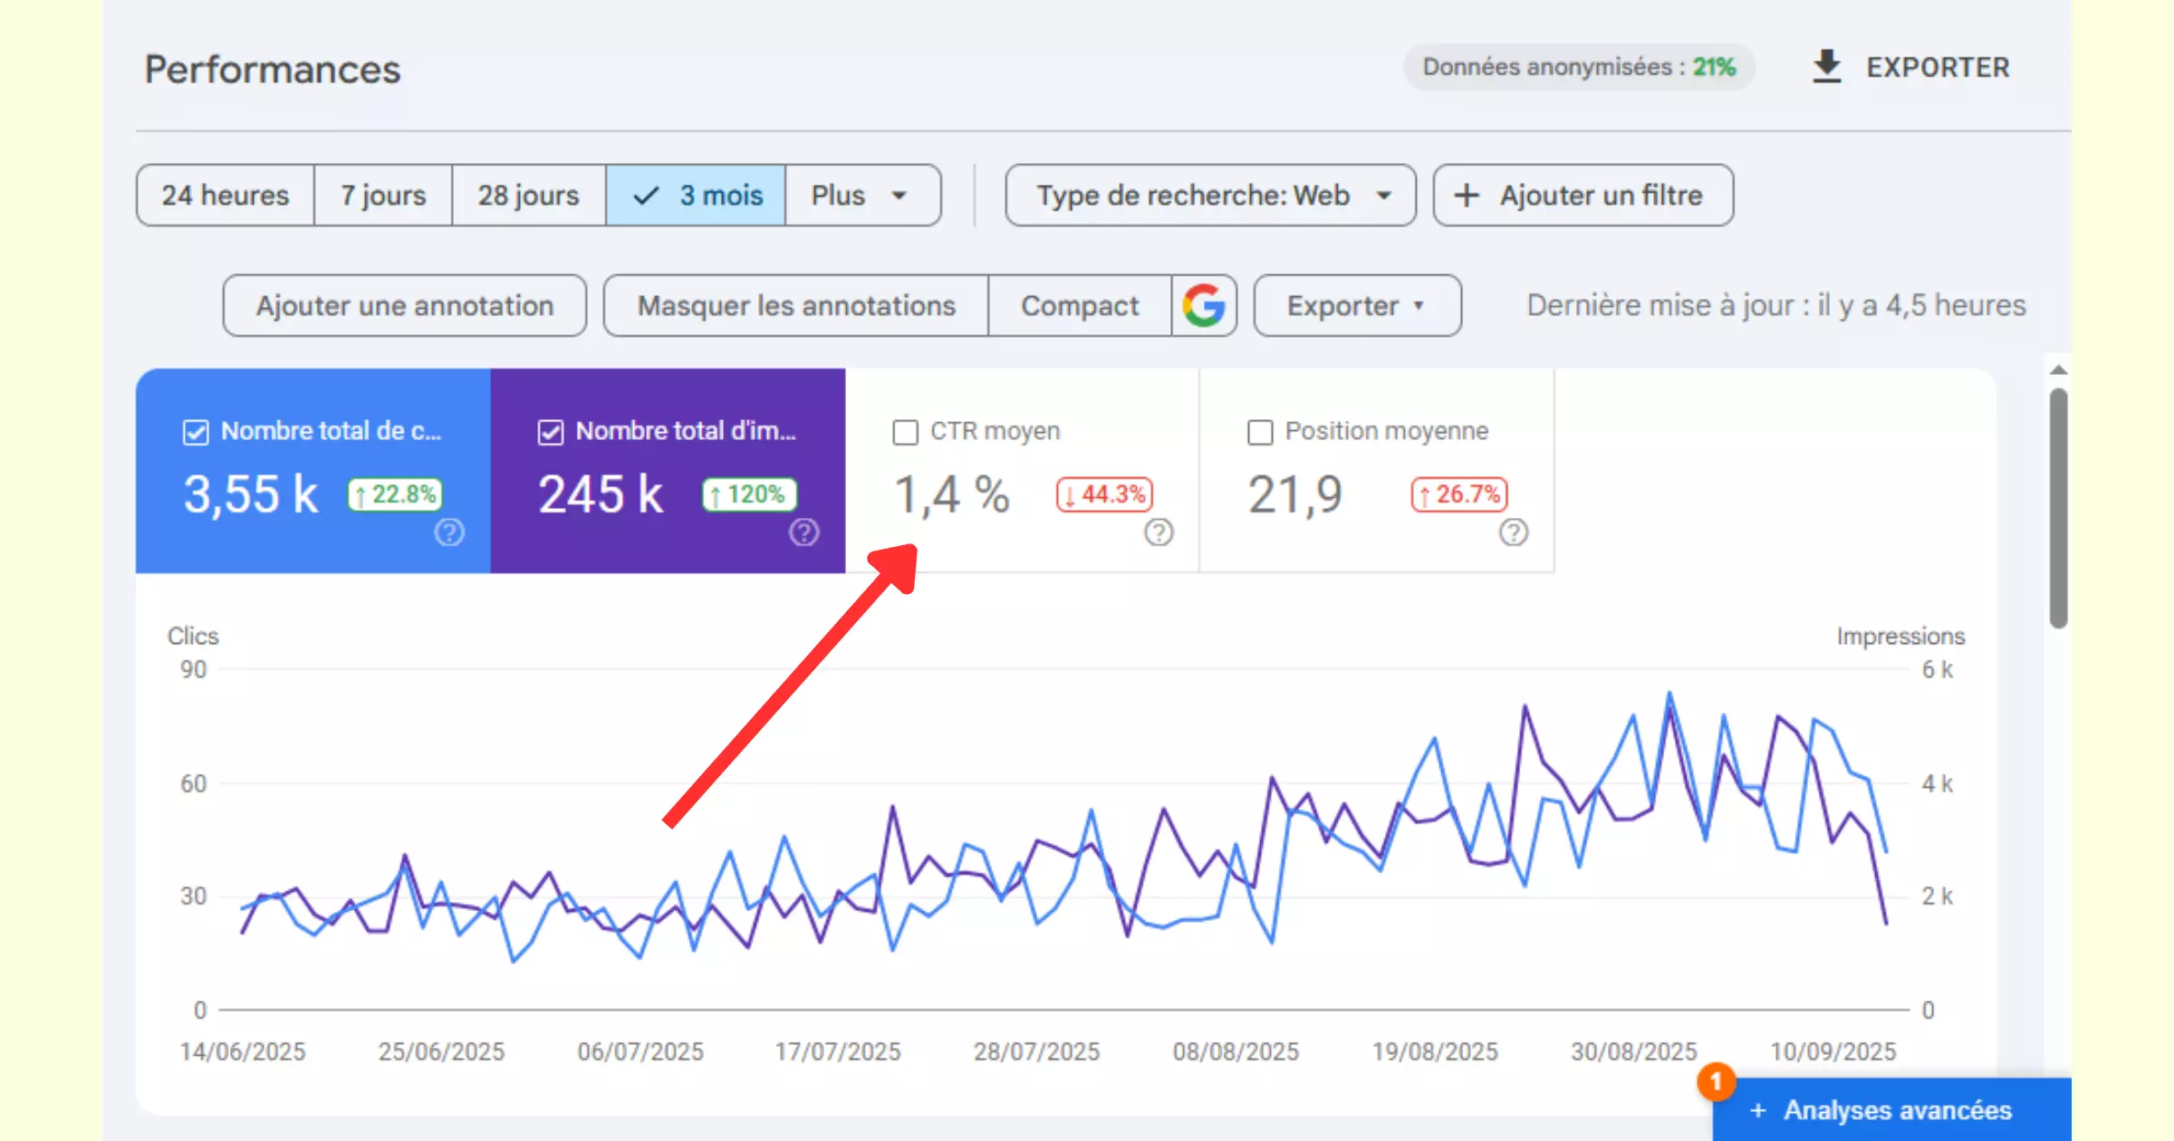
Task: Click the plus icon on Ajouter un filtre
Action: 1466,195
